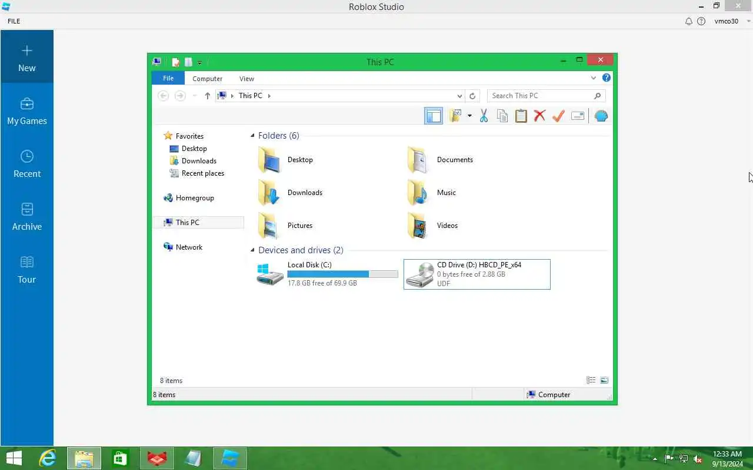The image size is (753, 470).
Task: Open the View ribbon tab
Action: tap(246, 78)
